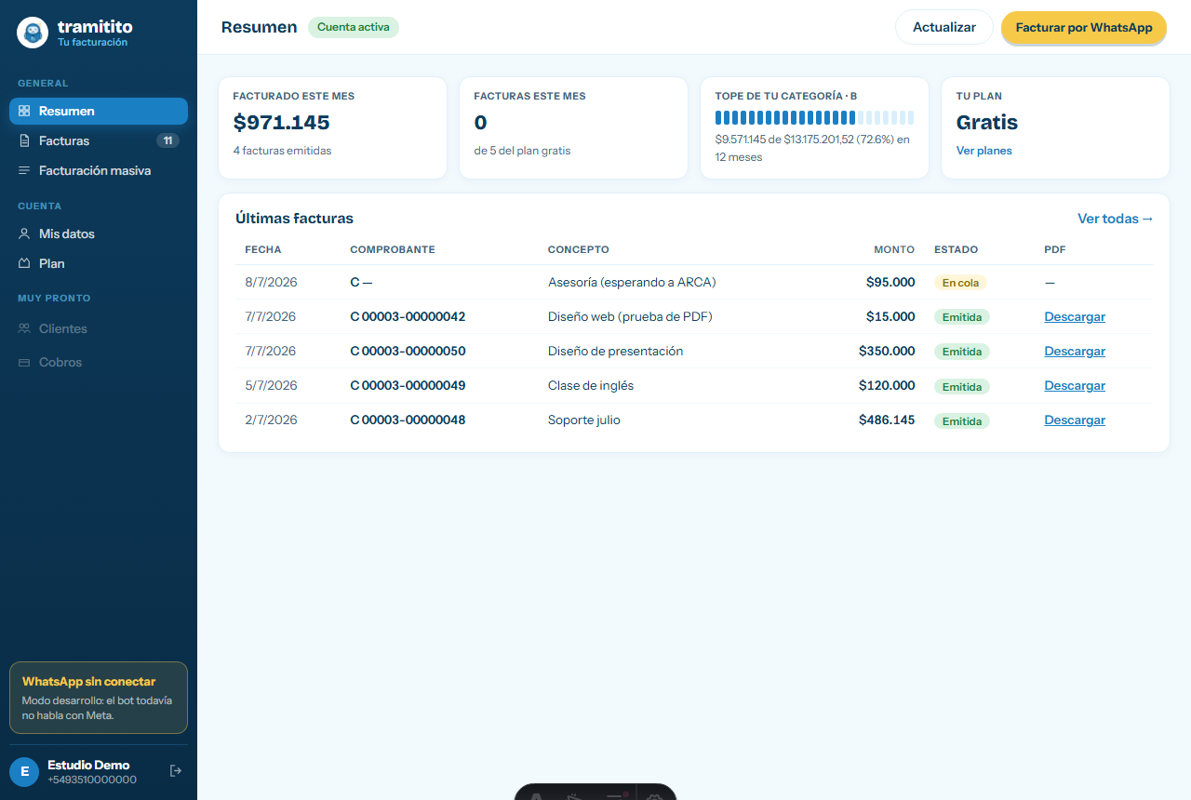Click the Facturas document icon
1191x800 pixels.
[x=24, y=140]
